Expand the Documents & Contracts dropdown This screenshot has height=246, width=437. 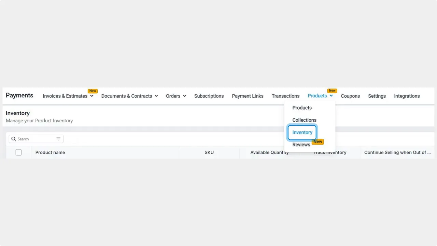pos(156,96)
